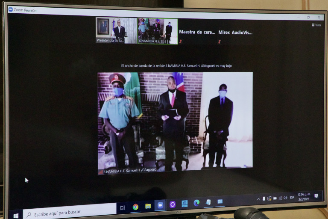
Task: Open the purple circle app in taskbar
Action: (x=173, y=204)
